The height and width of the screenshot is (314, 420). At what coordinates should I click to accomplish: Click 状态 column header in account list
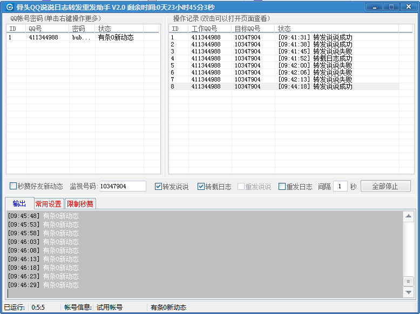[x=119, y=29]
